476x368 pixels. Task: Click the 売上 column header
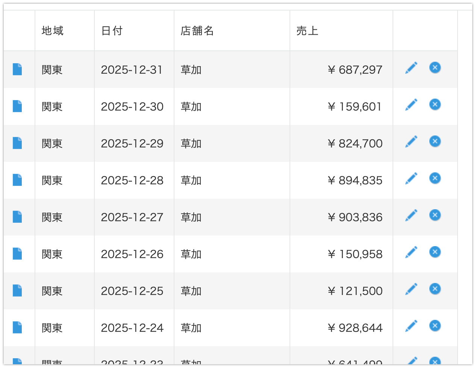tap(307, 31)
